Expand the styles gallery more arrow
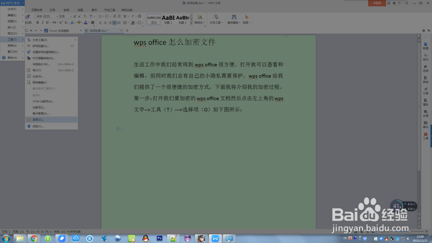This screenshot has height=243, width=432. (x=191, y=23)
